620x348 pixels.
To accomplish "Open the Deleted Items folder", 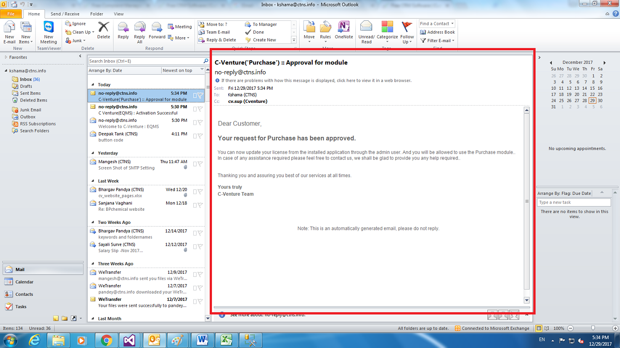I will click(x=34, y=100).
